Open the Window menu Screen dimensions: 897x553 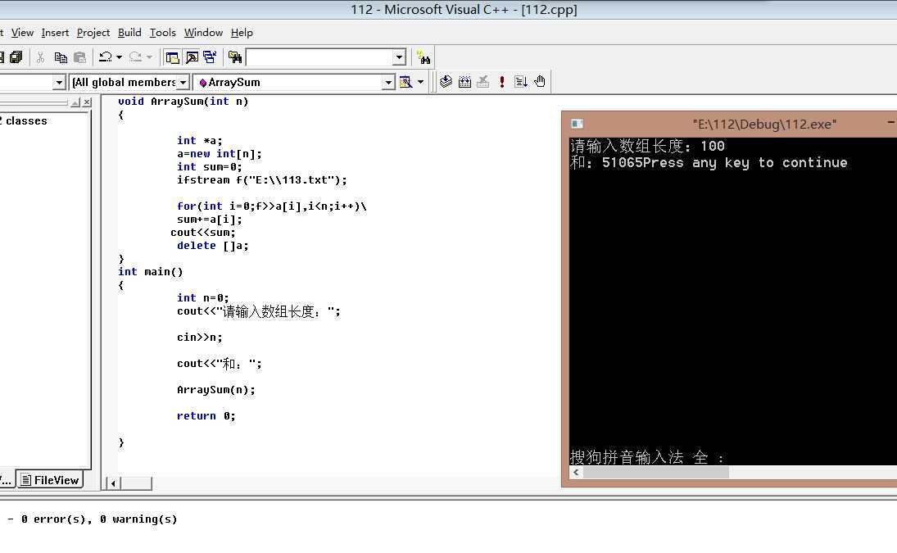click(x=203, y=33)
